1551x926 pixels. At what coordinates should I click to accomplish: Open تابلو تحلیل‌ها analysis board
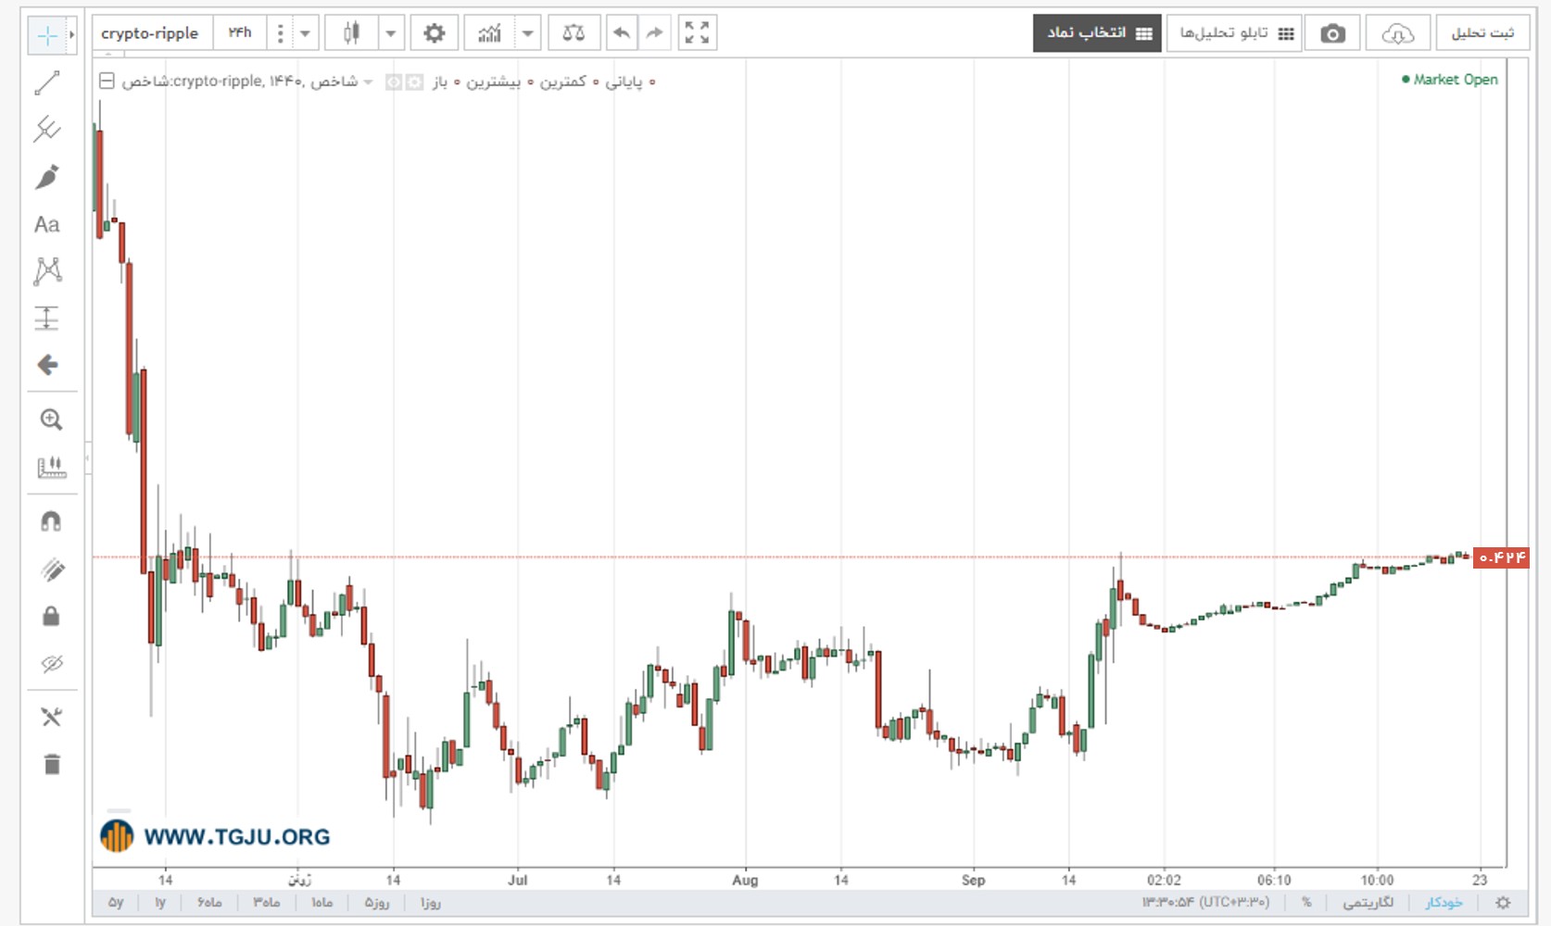[x=1235, y=33]
